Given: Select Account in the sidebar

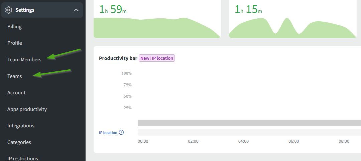Looking at the screenshot, I should pyautogui.click(x=16, y=93).
